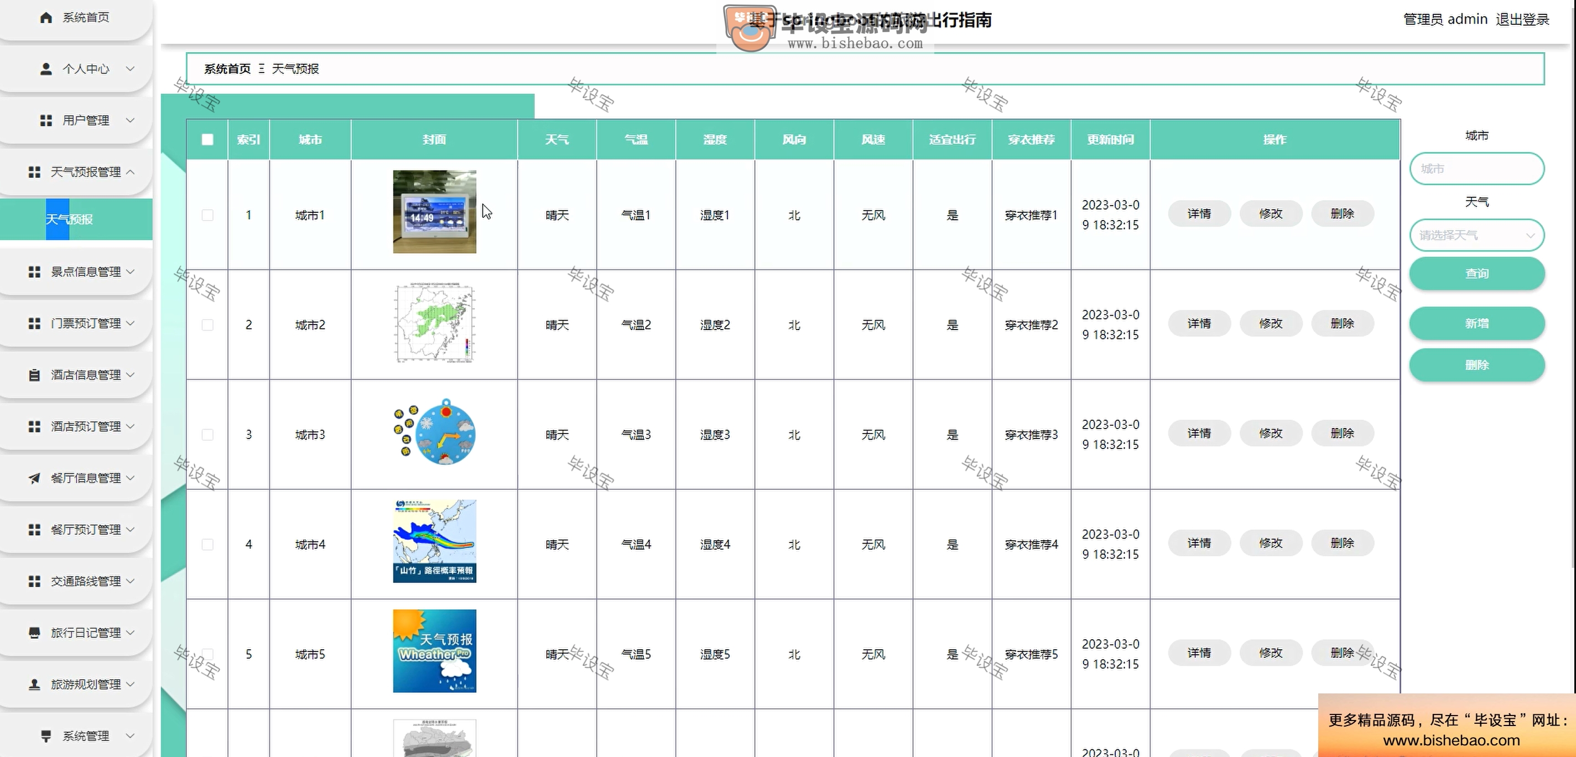
Task: Check the checkbox for row 城市3
Action: coord(207,435)
